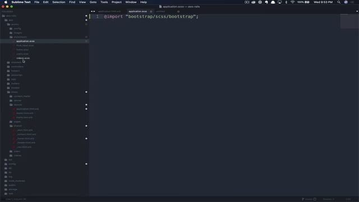The width and height of the screenshot is (359, 202).
Task: Expand the helpers folder
Action: coord(15,71)
